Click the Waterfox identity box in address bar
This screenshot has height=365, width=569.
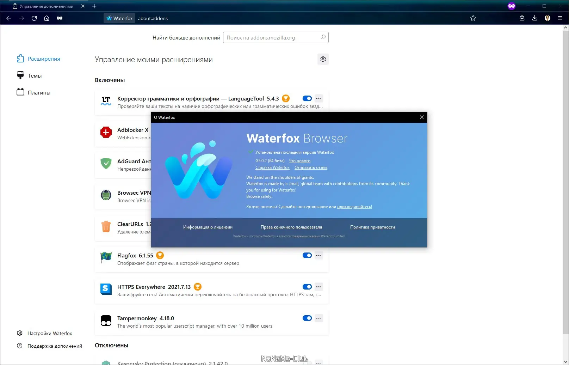click(120, 18)
